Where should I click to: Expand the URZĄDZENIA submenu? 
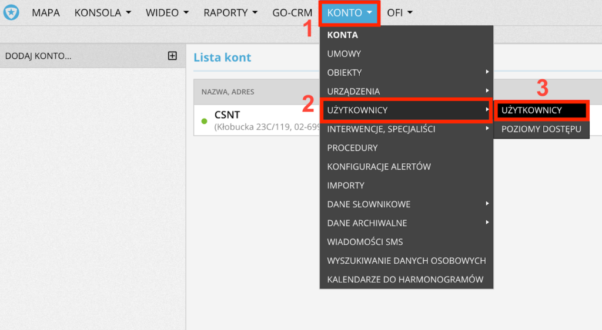(x=406, y=92)
